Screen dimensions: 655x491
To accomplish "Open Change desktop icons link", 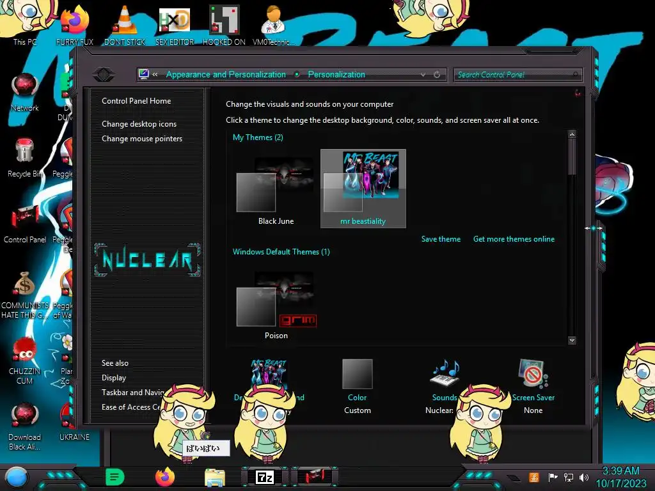I will tap(139, 124).
